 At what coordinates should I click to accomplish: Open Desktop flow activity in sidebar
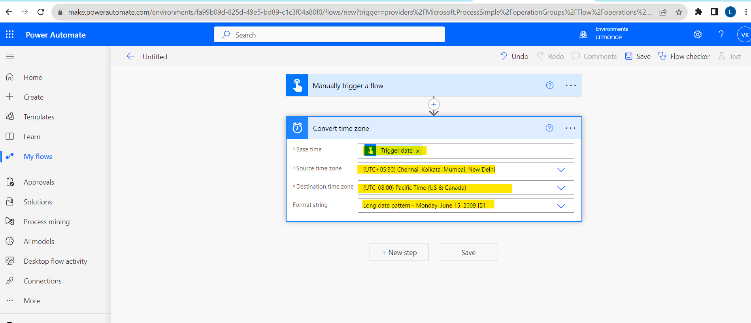[55, 261]
